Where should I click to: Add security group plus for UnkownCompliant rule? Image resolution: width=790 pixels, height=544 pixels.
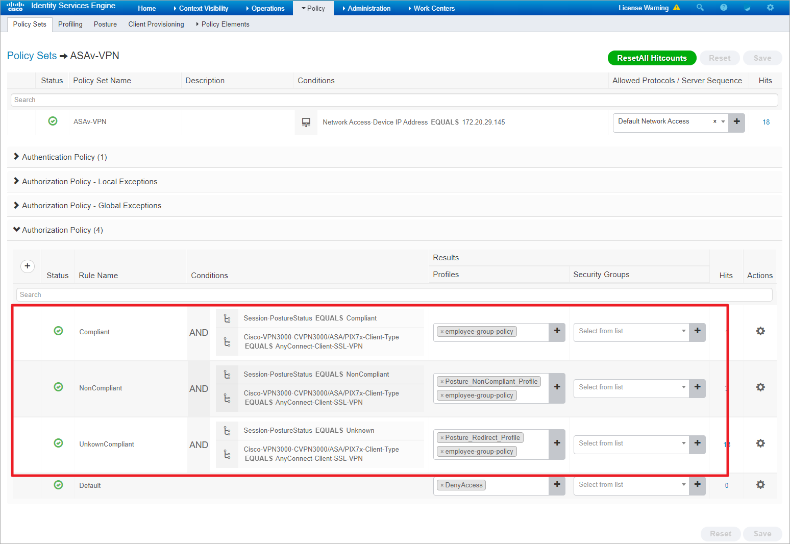pos(697,444)
